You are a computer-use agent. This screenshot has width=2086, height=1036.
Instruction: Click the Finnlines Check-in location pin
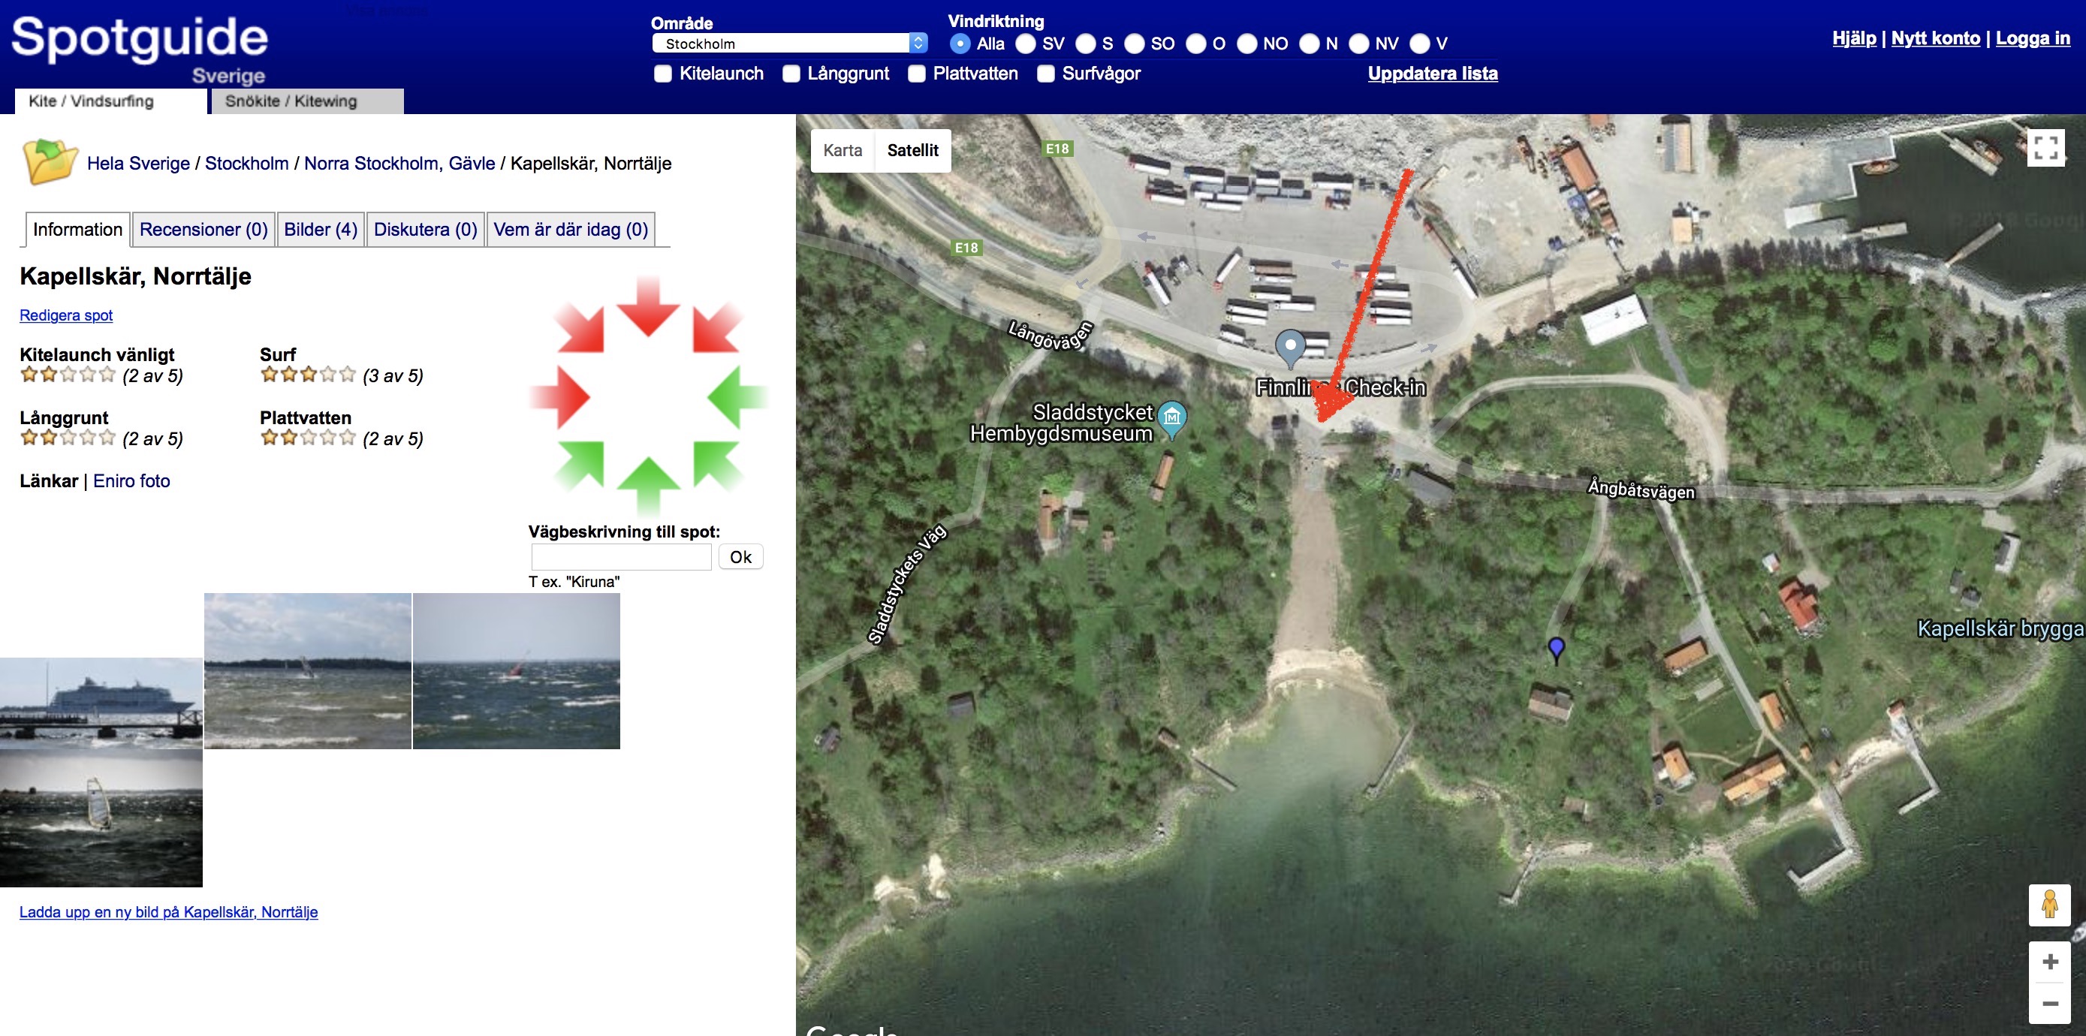click(1290, 348)
